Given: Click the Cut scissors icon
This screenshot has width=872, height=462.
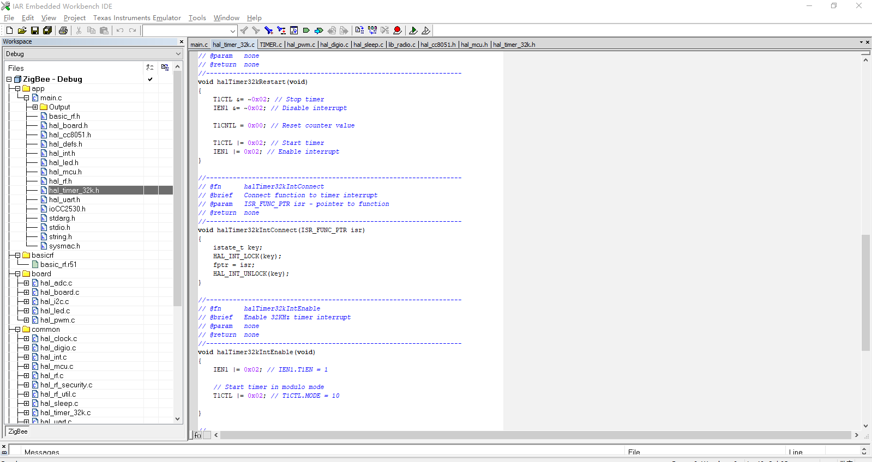Looking at the screenshot, I should 79,31.
